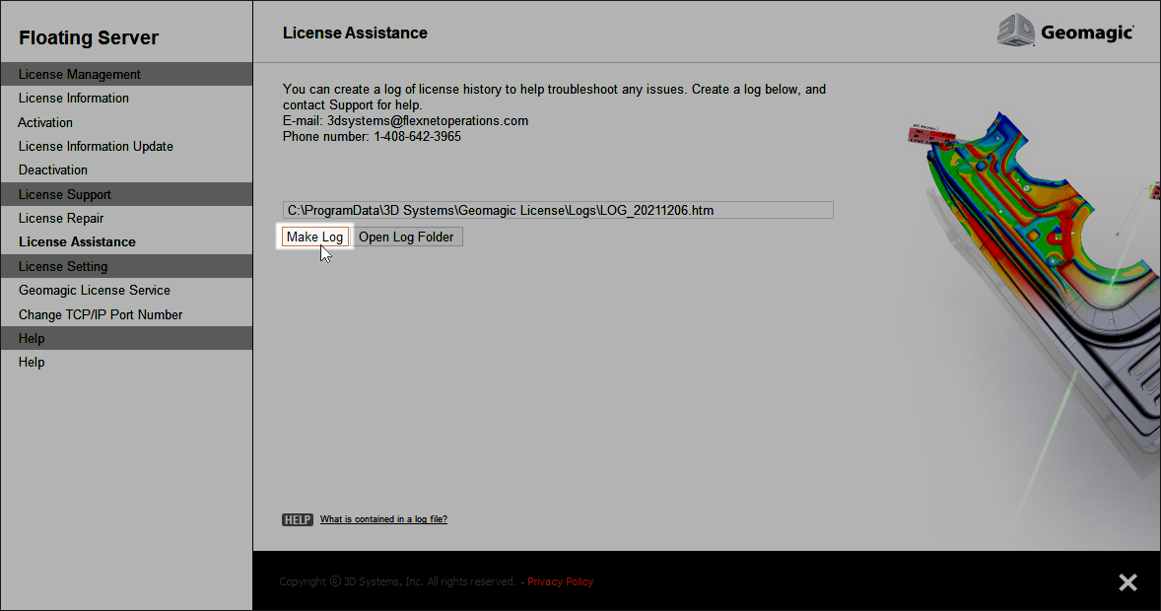Screen dimensions: 1161x611
Task: Click the HELP badge icon
Action: 297,519
